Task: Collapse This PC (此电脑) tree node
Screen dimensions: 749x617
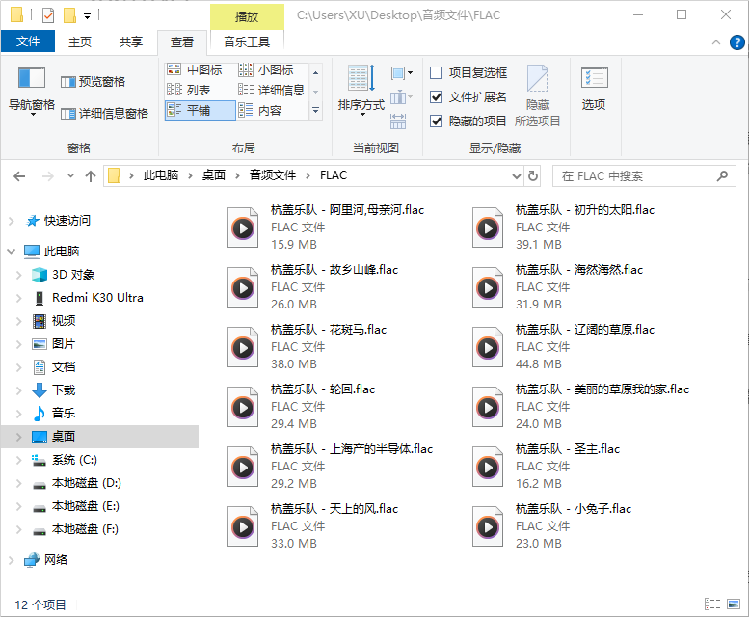Action: [12, 252]
